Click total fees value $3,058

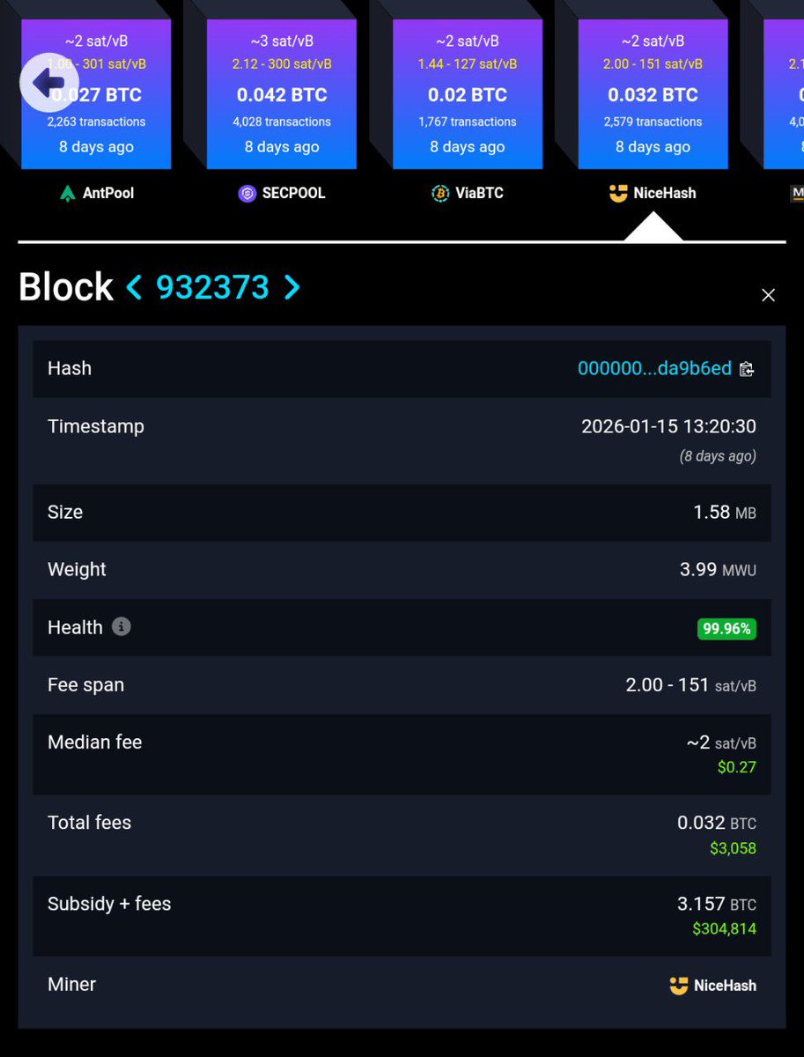click(733, 848)
